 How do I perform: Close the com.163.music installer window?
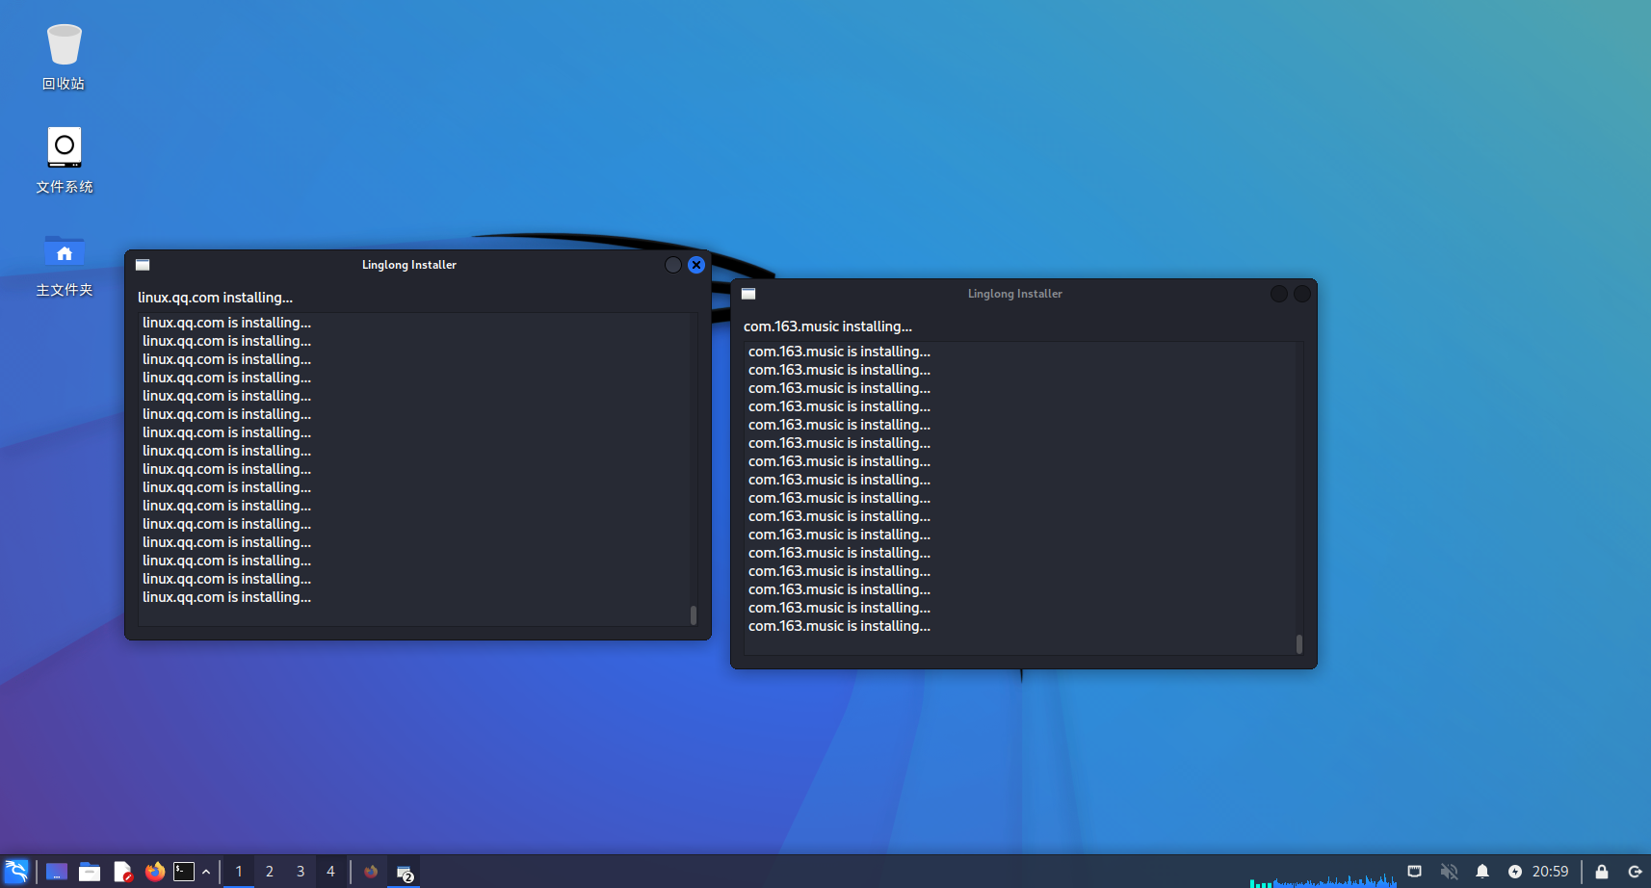tap(1302, 294)
